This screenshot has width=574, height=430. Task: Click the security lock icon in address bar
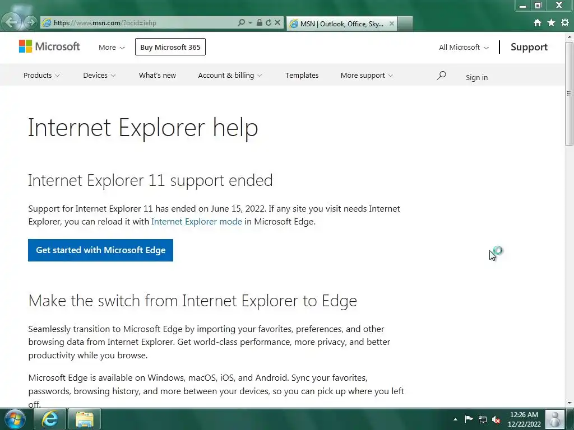(259, 22)
